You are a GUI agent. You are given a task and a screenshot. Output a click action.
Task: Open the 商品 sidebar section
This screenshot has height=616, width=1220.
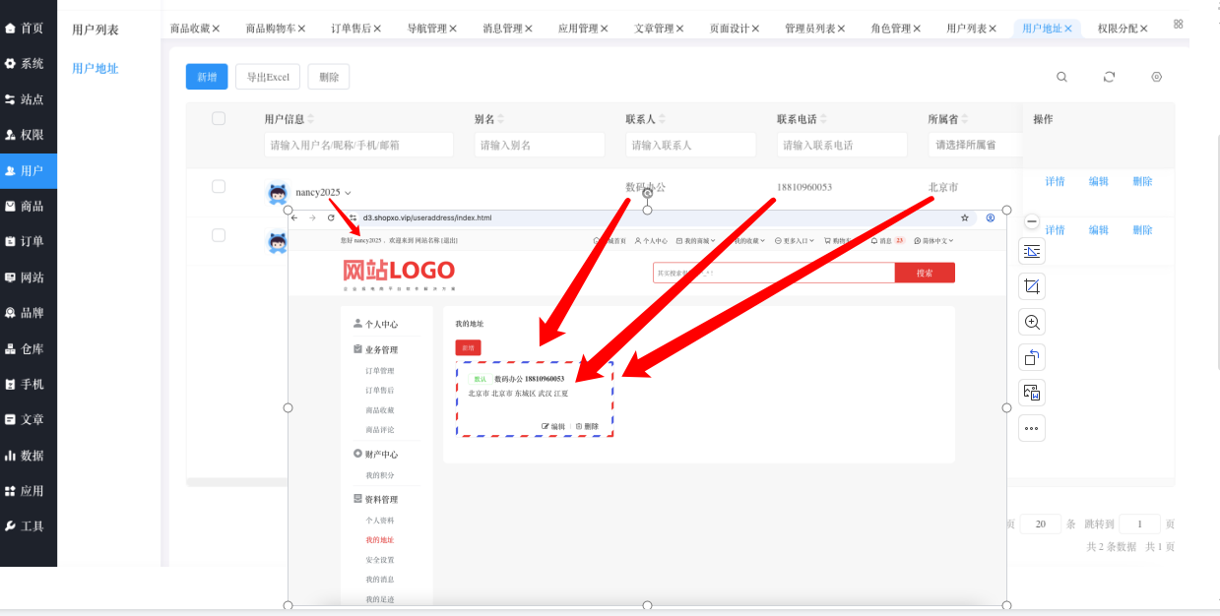28,206
